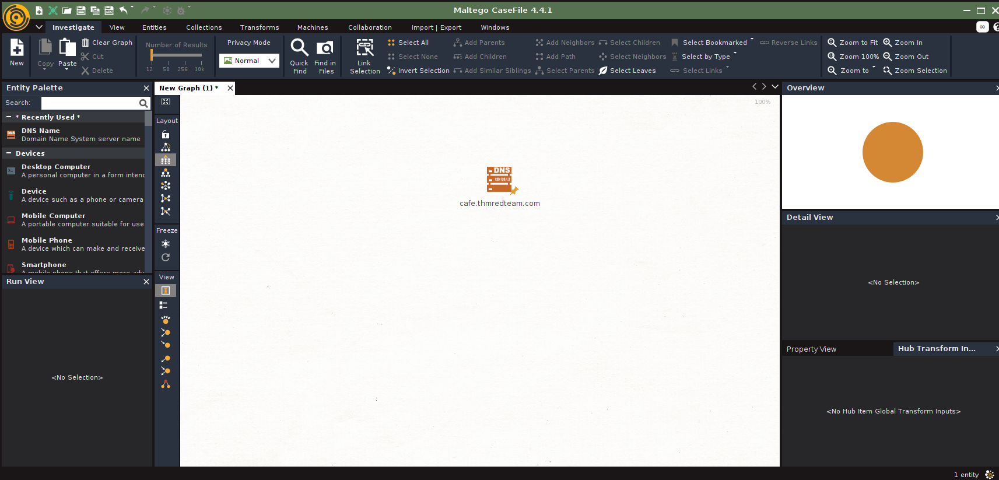Select the circular layout mode

coord(166,185)
